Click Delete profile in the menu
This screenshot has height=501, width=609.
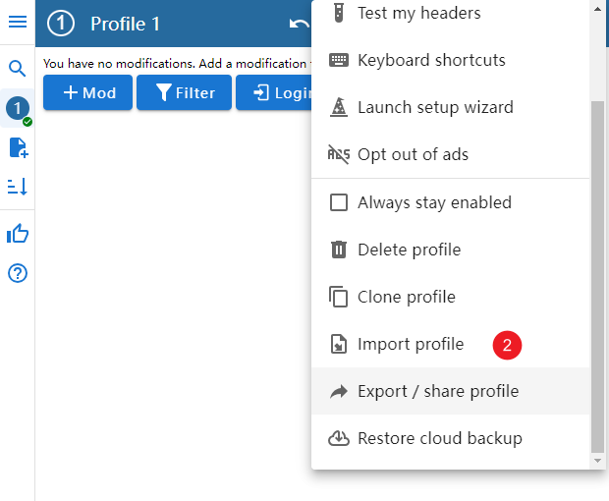coord(409,250)
